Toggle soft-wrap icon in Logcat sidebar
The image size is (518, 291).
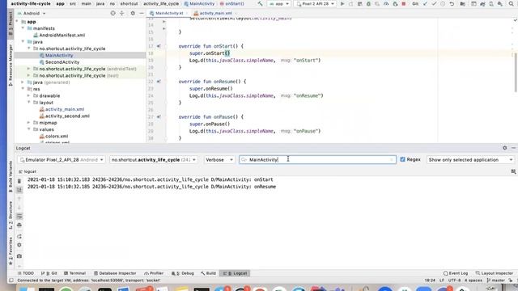coord(19,216)
